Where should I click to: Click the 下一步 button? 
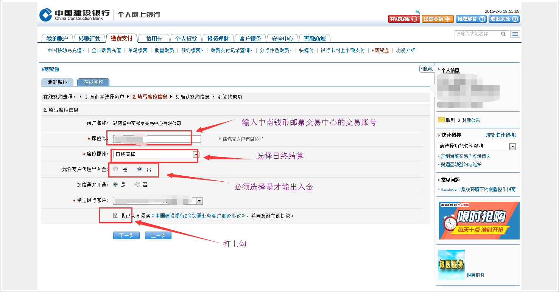point(126,235)
